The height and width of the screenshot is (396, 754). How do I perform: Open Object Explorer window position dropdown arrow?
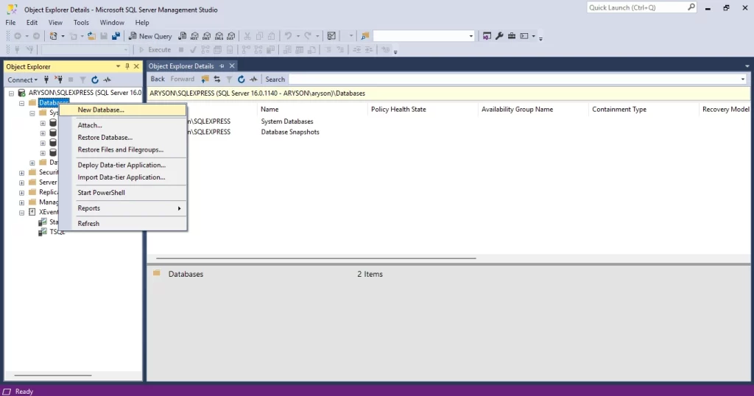click(x=118, y=66)
